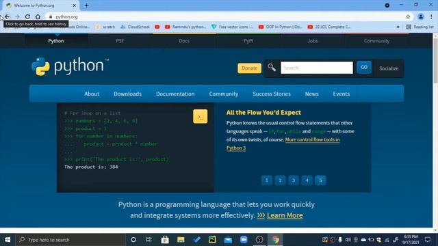Open the Downloads menu

127,94
